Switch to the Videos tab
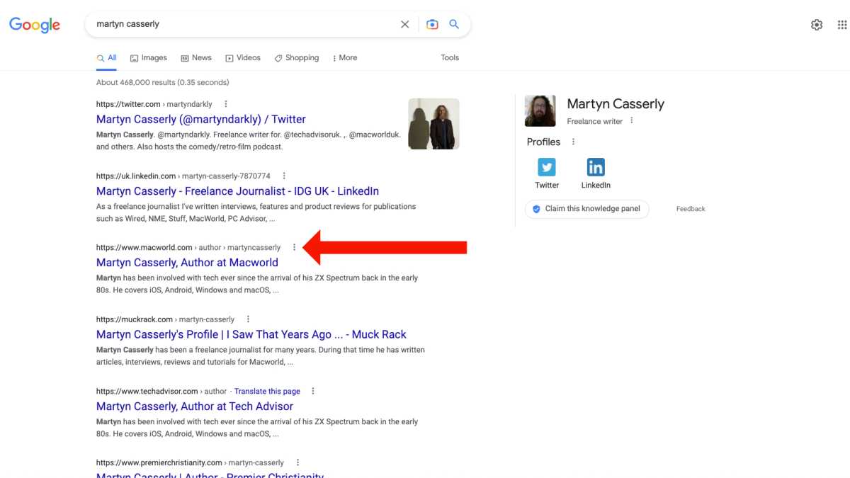The image size is (850, 478). [x=243, y=58]
